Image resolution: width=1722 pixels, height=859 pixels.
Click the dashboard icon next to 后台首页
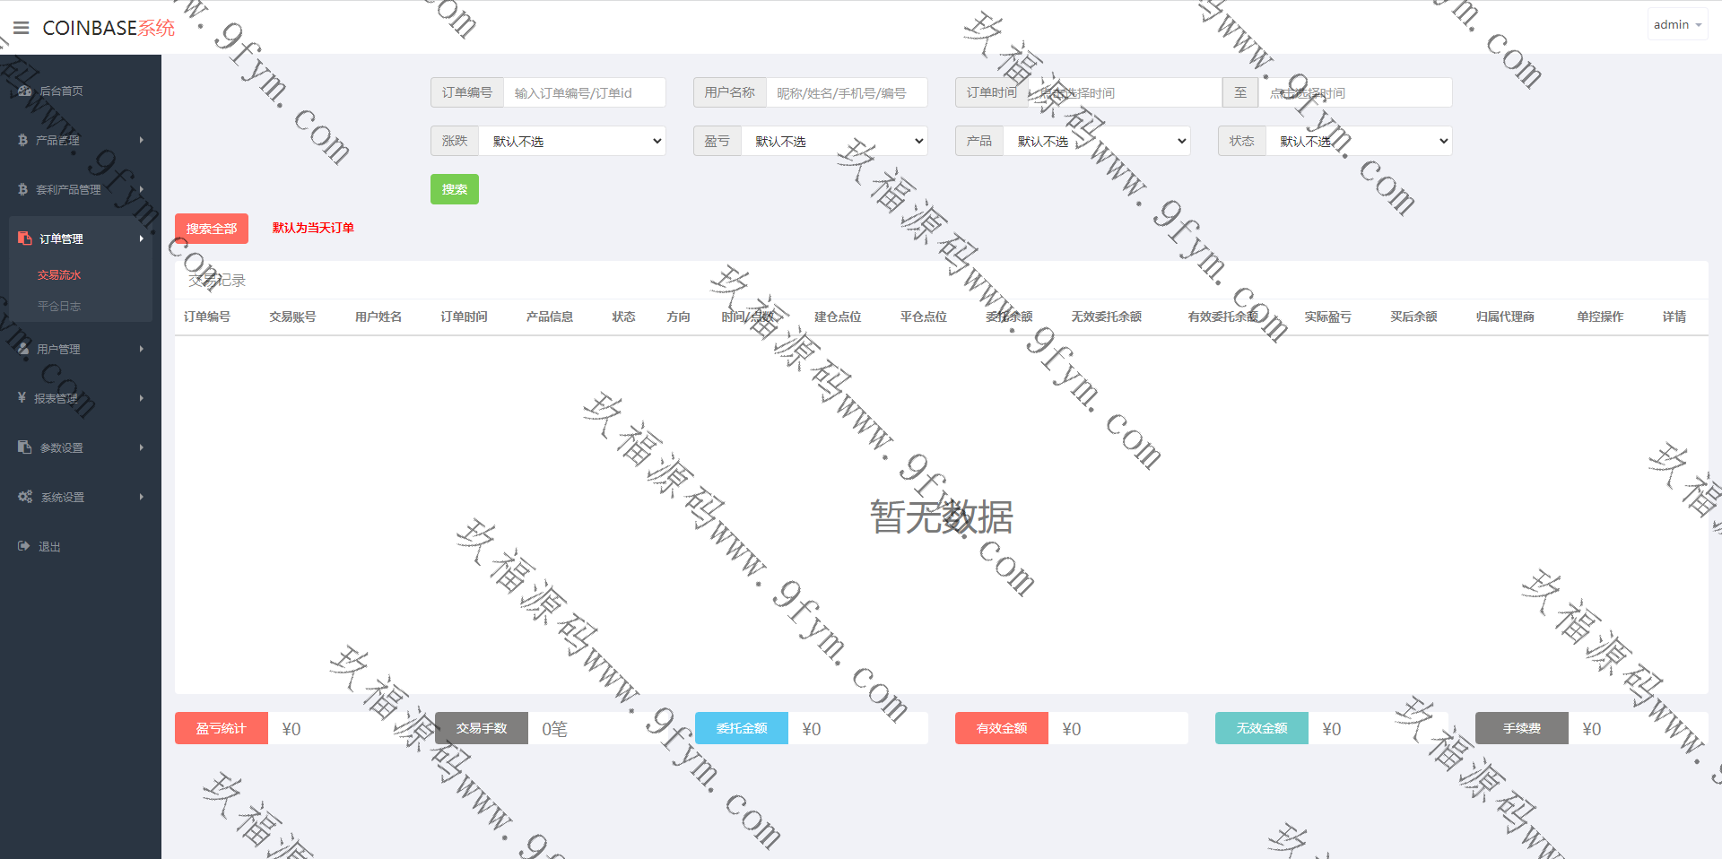click(x=24, y=91)
